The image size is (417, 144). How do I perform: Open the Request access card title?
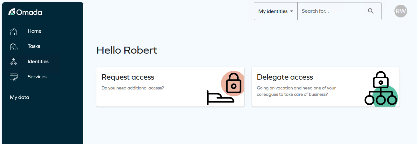pos(128,77)
